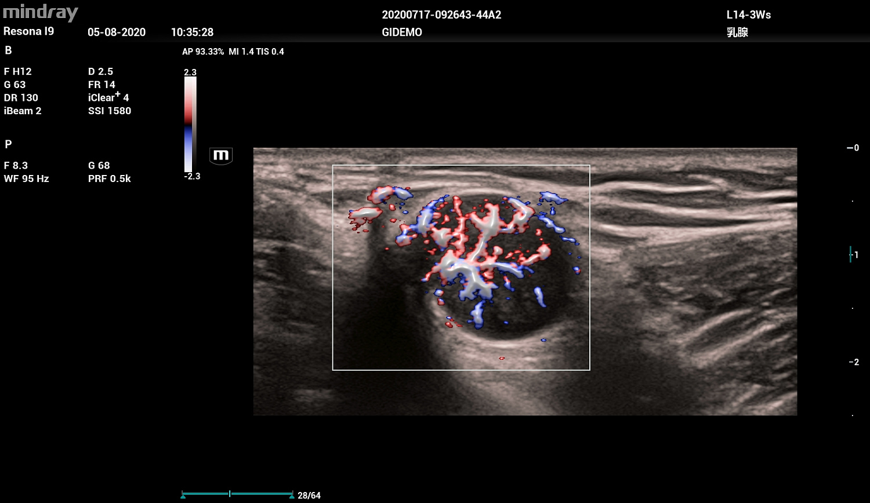Click the cine loop start marker triangle
The width and height of the screenshot is (870, 503).
tap(183, 495)
